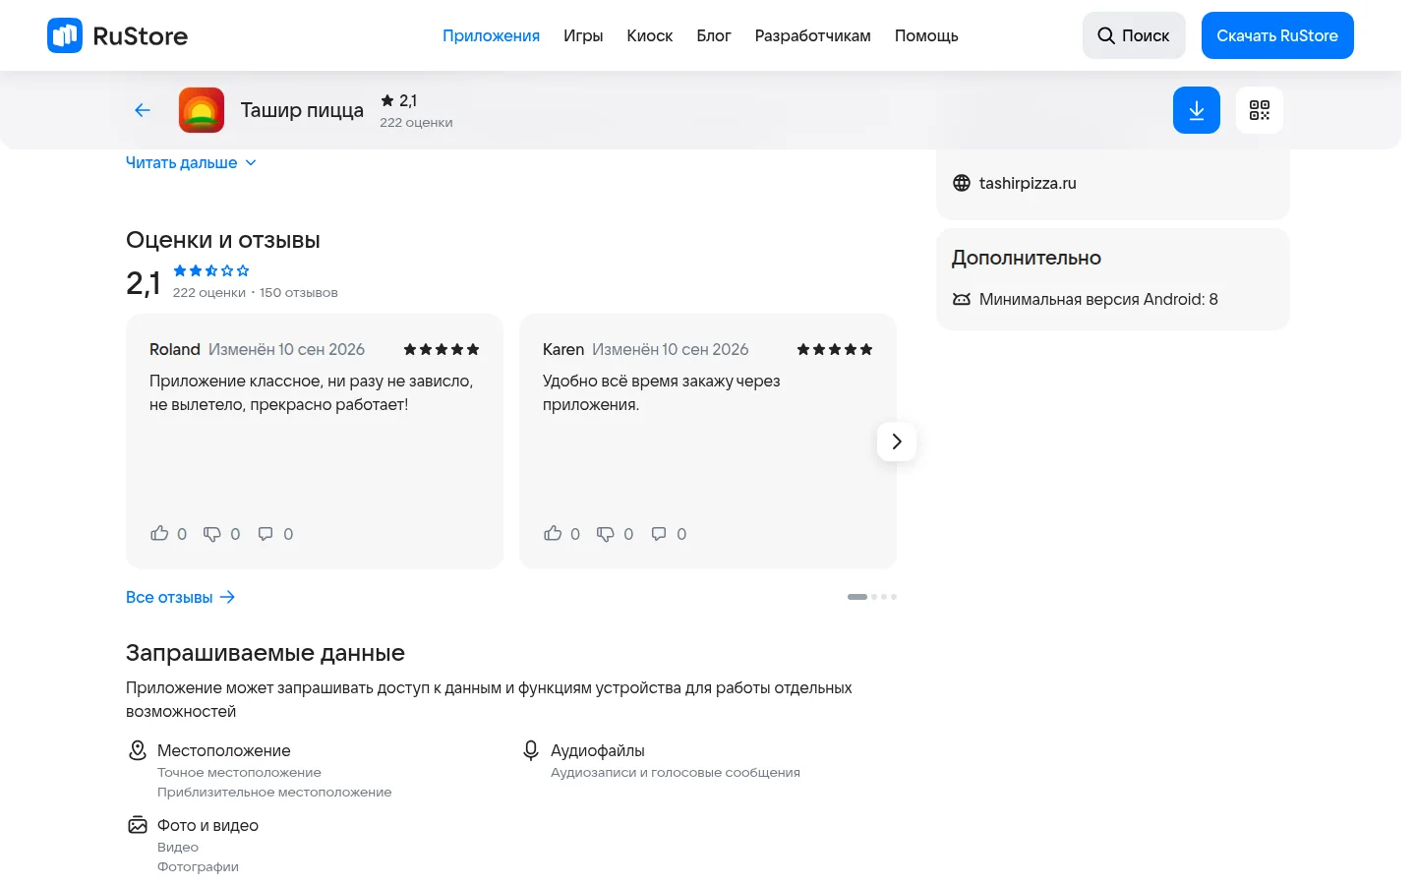Click the Местоположение location pin icon
1416x885 pixels.
click(x=138, y=750)
